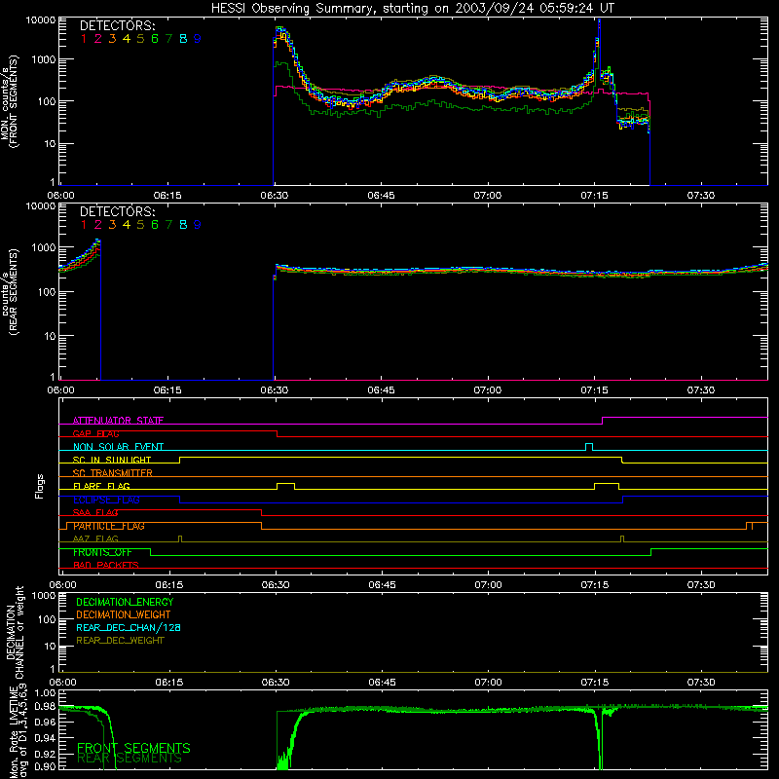Select detector 3 in the front segments legend
The height and width of the screenshot is (779, 779).
pos(112,39)
